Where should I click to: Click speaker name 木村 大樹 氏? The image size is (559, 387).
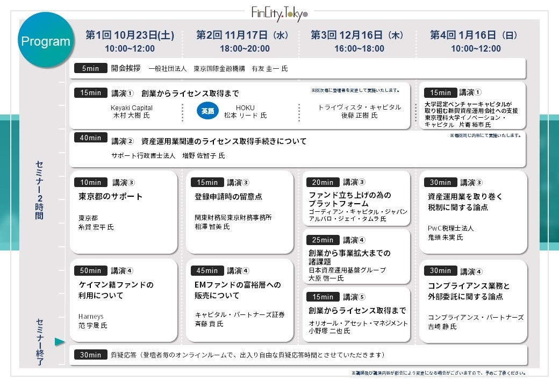[132, 116]
